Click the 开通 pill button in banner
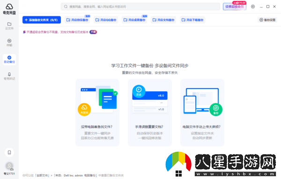 pyautogui.click(x=93, y=32)
